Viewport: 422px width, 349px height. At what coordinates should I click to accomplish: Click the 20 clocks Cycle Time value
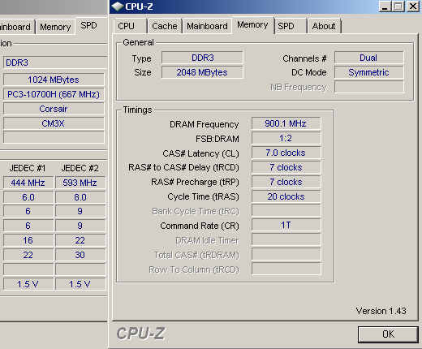286,196
